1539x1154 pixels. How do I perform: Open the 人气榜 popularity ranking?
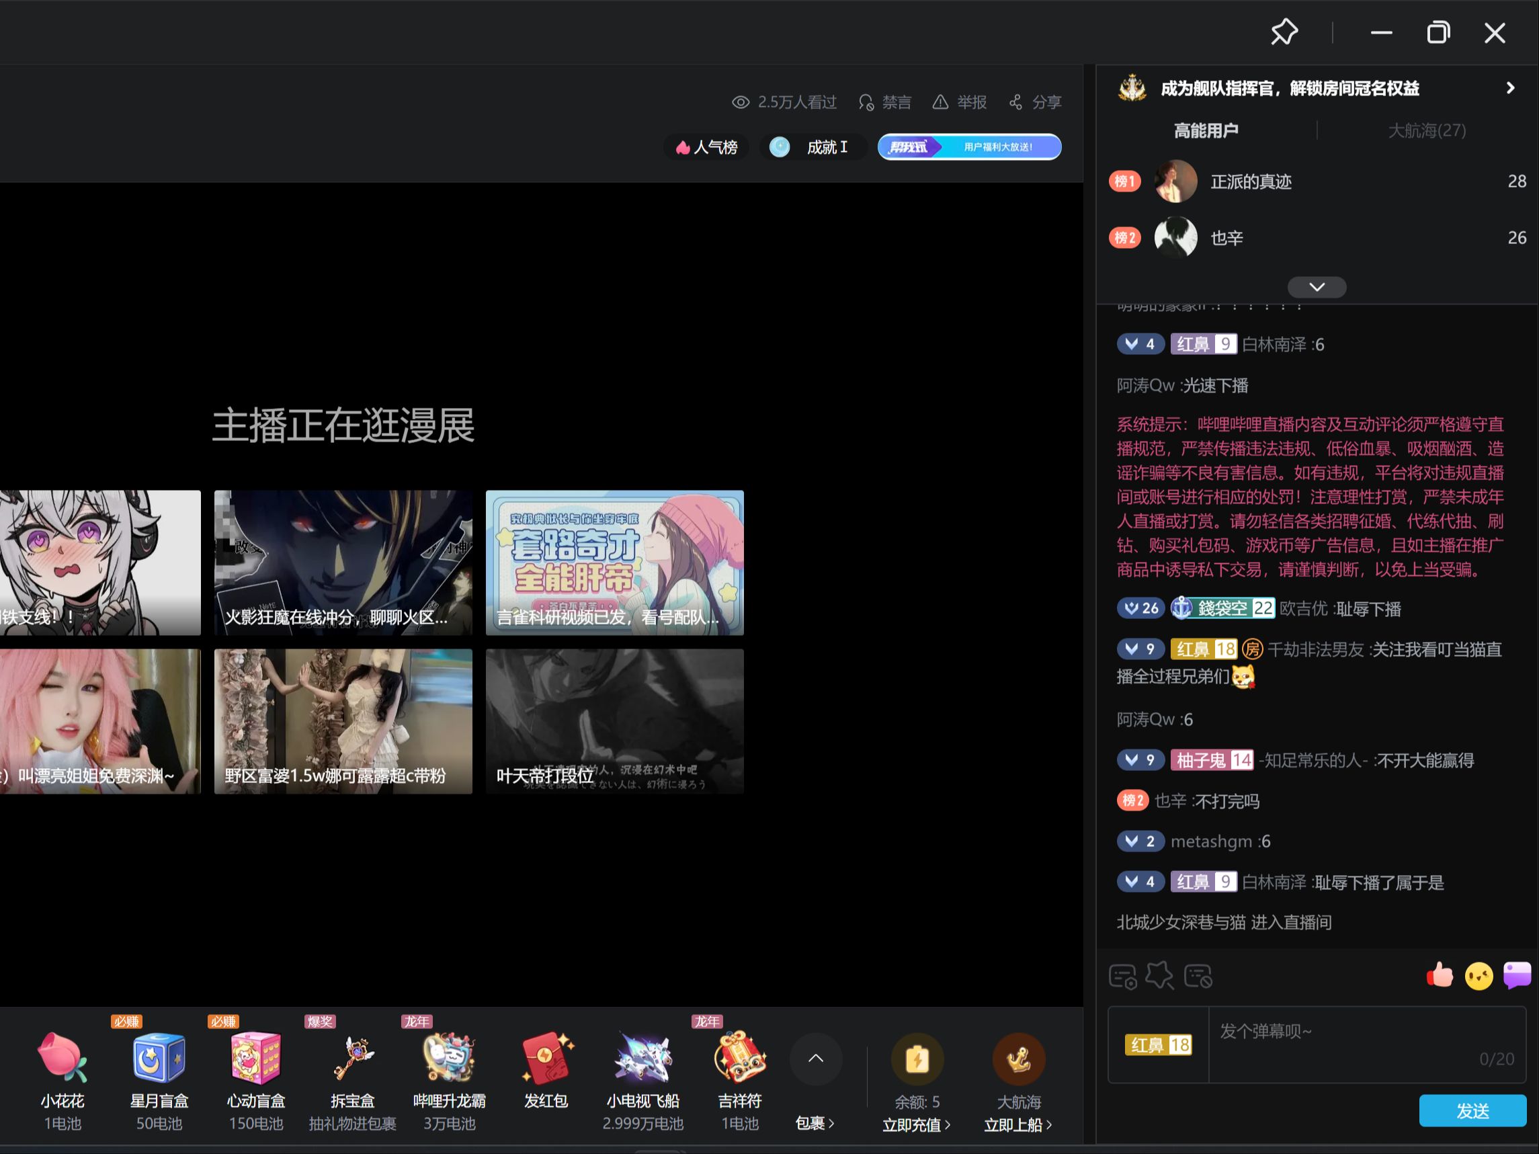tap(706, 147)
